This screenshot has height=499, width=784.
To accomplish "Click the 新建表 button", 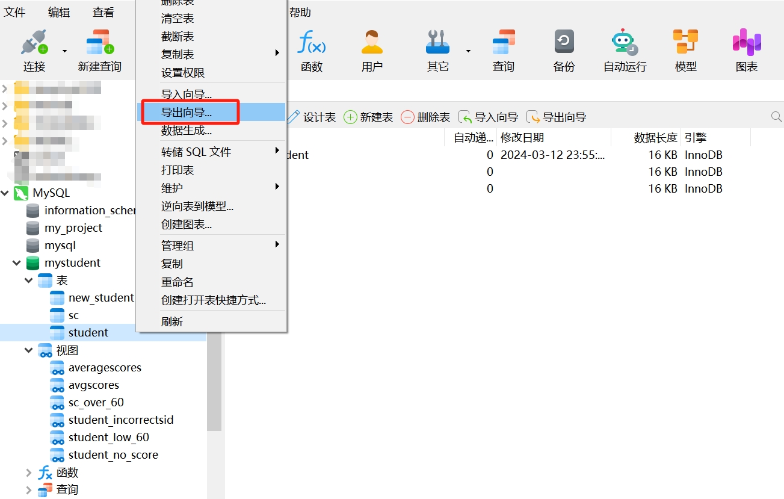I will (368, 117).
